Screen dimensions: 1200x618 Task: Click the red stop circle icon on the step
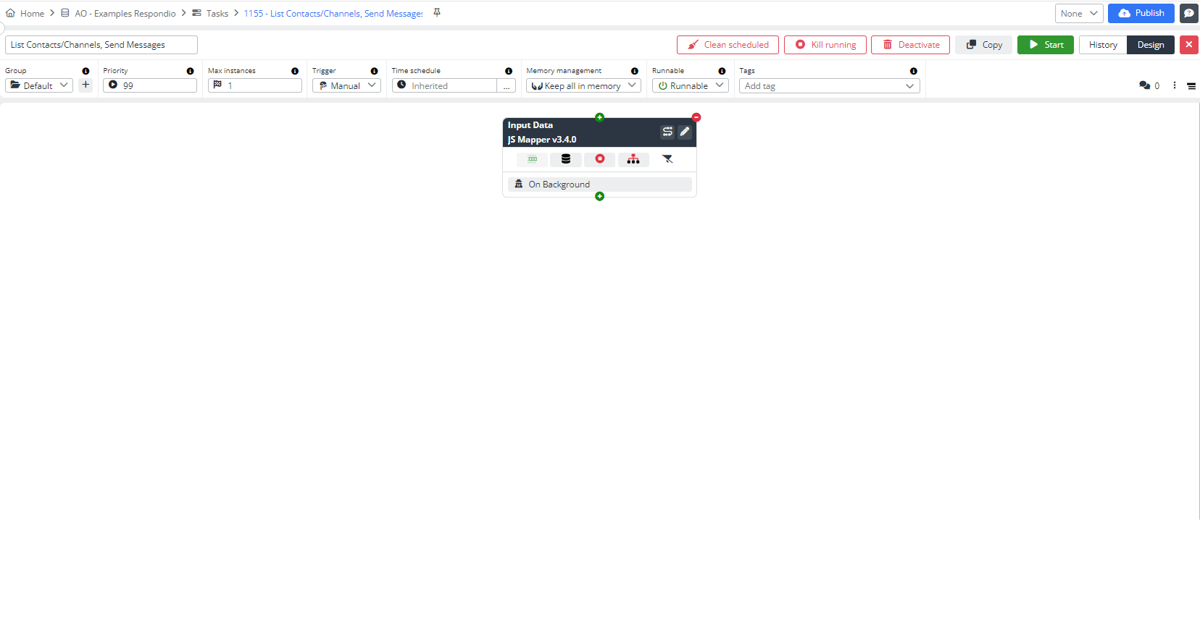(600, 159)
